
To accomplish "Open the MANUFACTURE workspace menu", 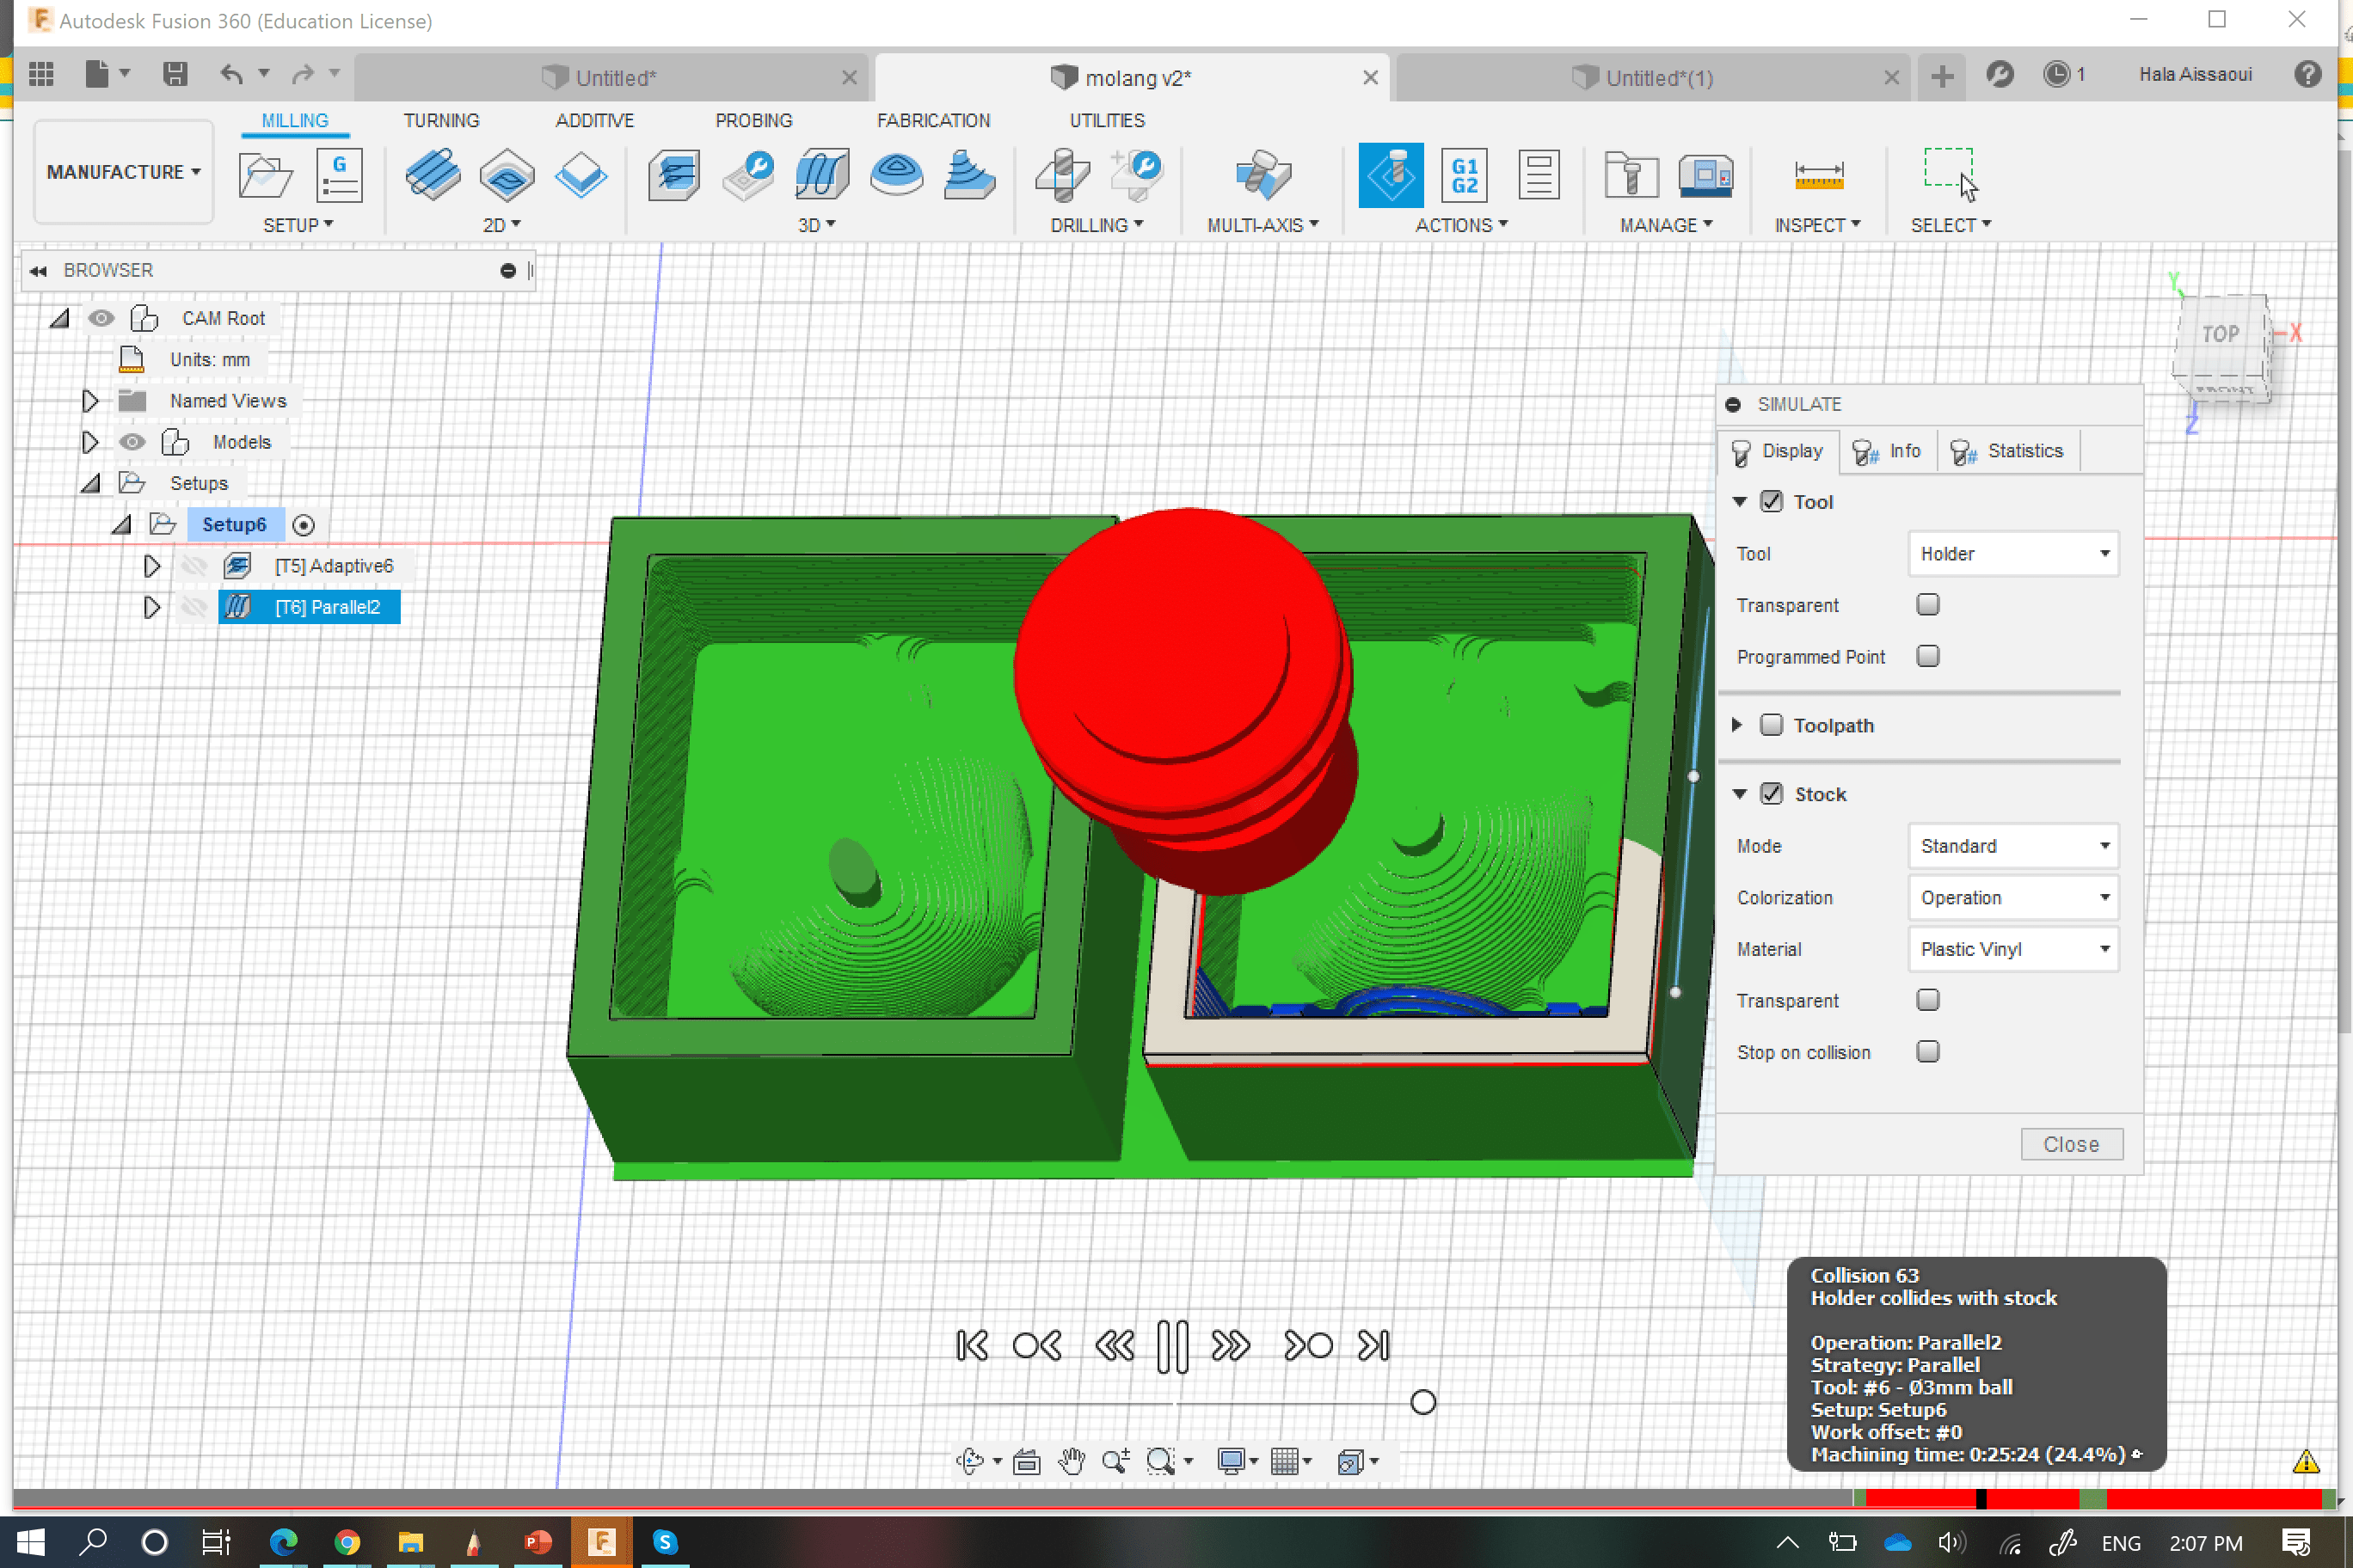I will pos(123,172).
